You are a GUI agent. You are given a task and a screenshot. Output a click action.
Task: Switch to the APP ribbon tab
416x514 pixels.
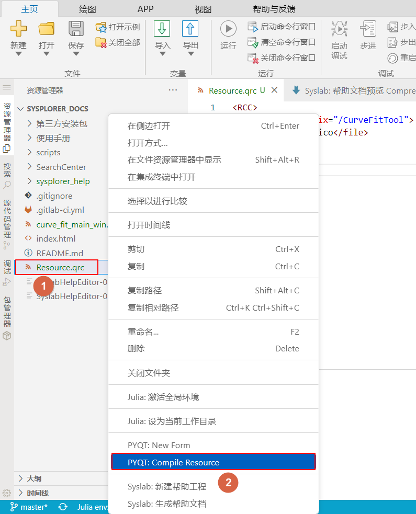(x=145, y=9)
